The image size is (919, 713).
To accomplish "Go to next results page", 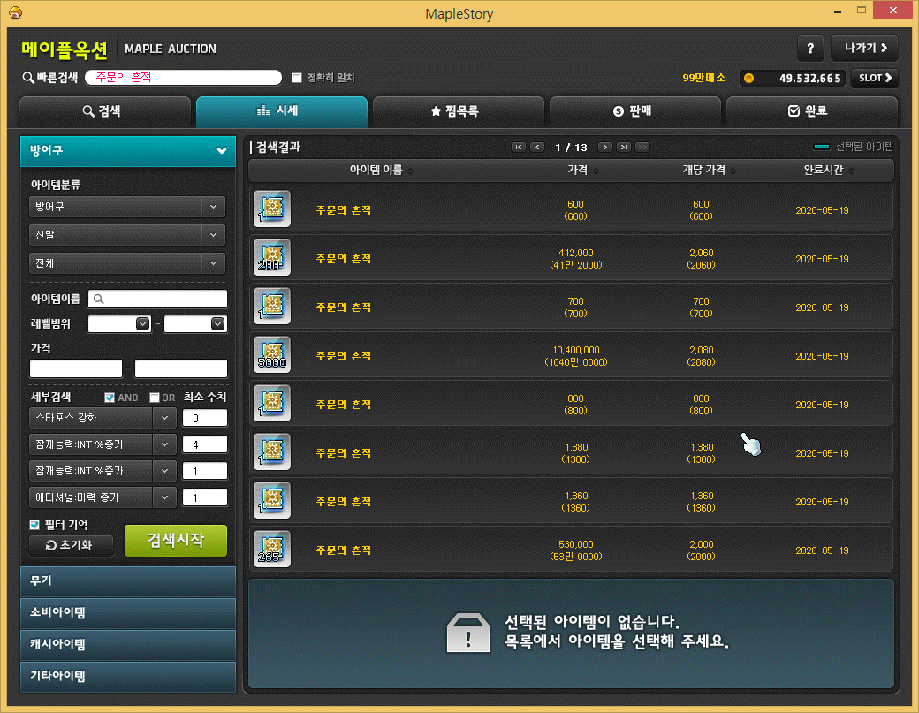I will [605, 147].
